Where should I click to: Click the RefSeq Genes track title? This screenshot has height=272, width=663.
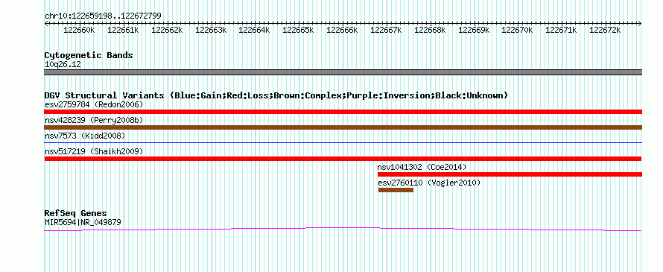[76, 213]
